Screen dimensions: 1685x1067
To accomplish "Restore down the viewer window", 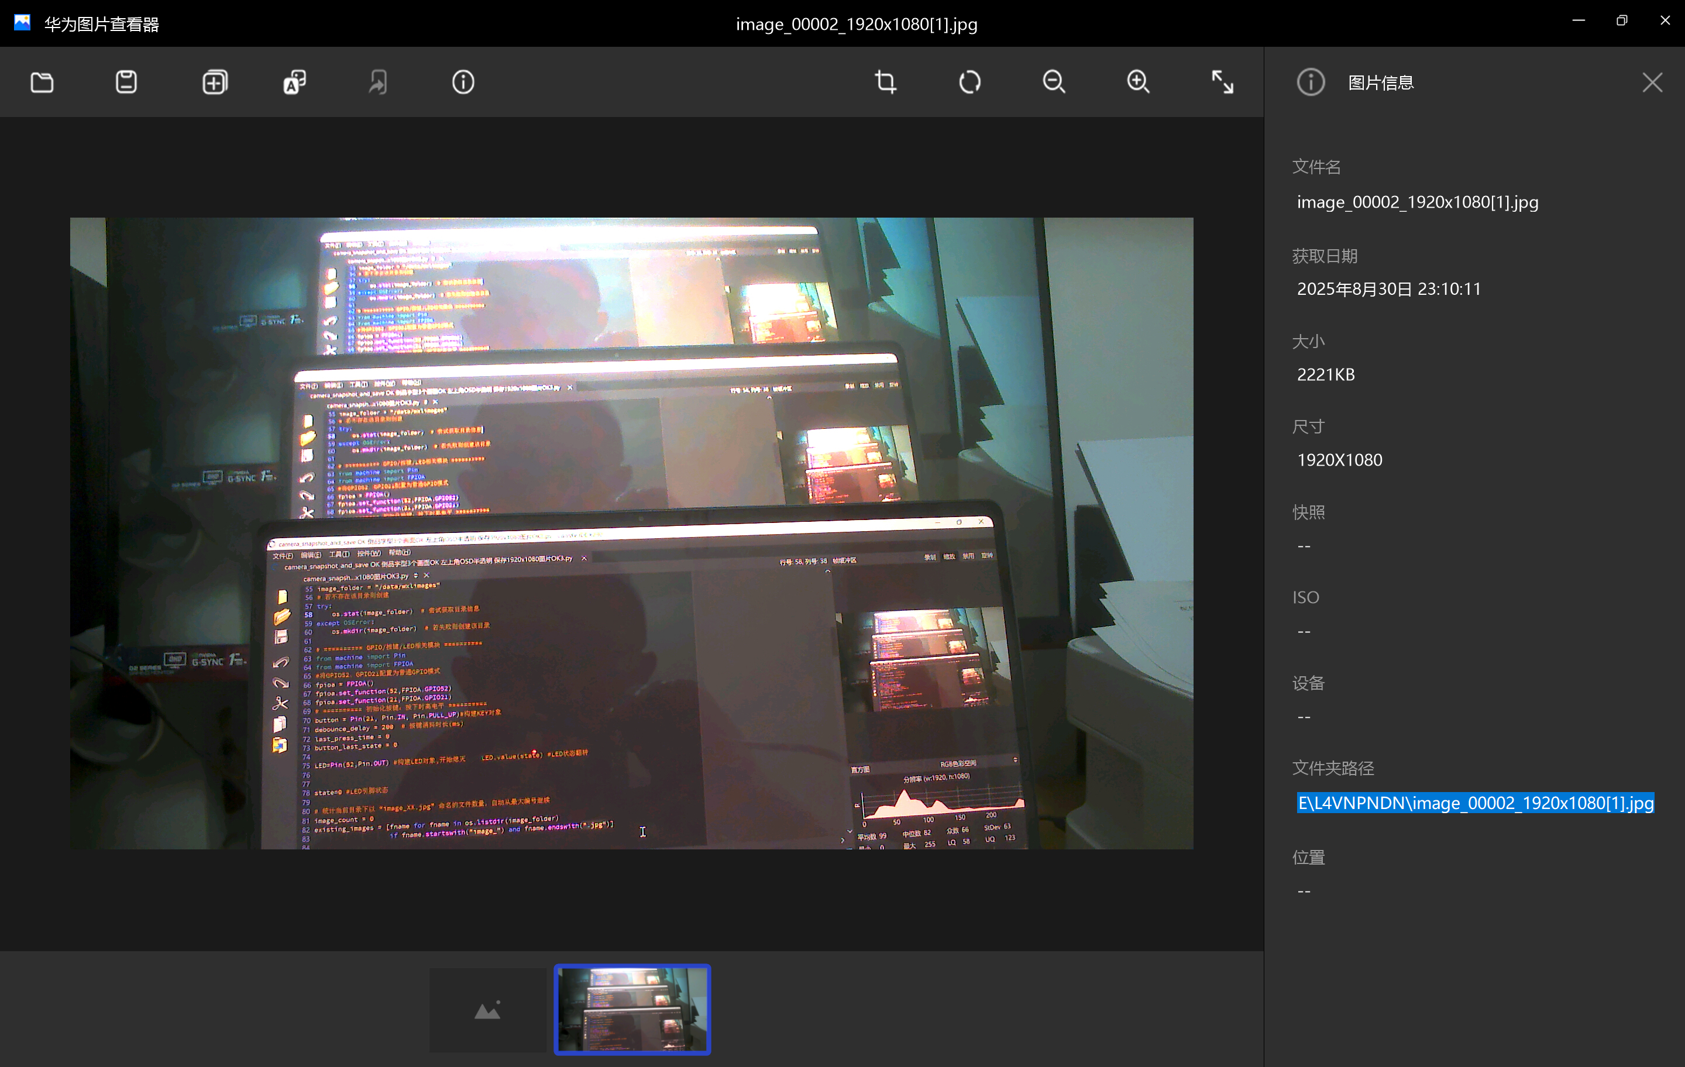I will point(1621,21).
